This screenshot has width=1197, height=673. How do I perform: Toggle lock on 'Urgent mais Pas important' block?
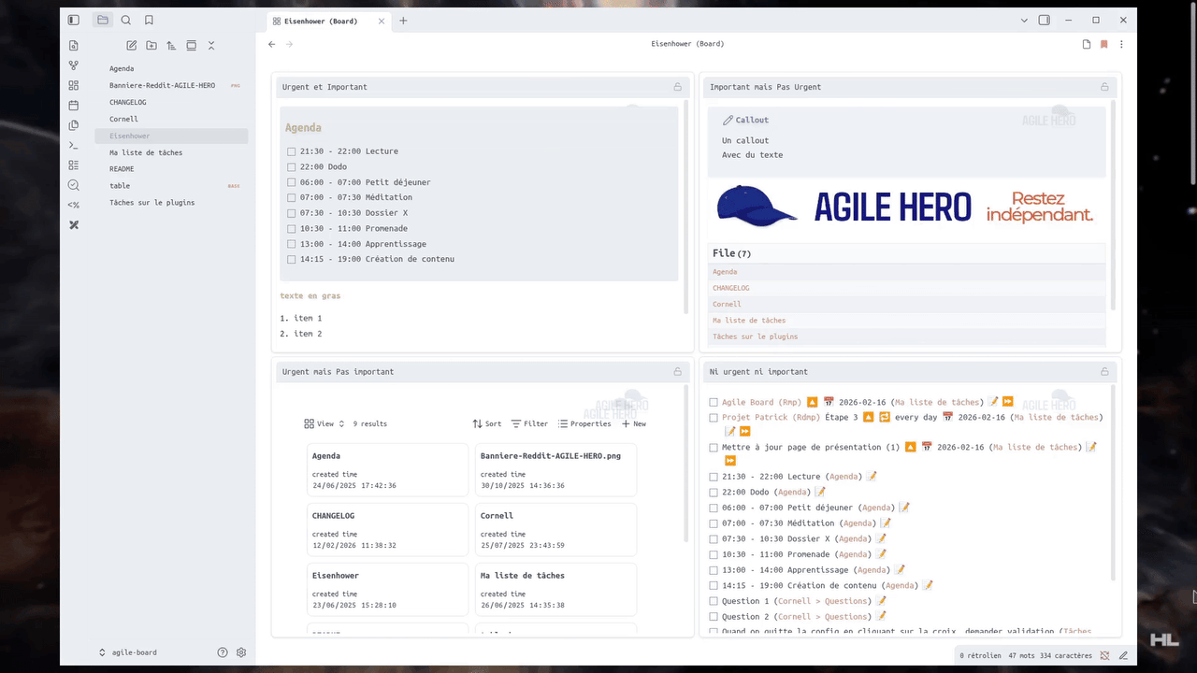point(678,371)
